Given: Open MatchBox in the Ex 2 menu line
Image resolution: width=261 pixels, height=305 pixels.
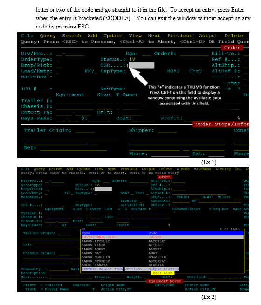Looking at the screenshot, I should point(202,169).
